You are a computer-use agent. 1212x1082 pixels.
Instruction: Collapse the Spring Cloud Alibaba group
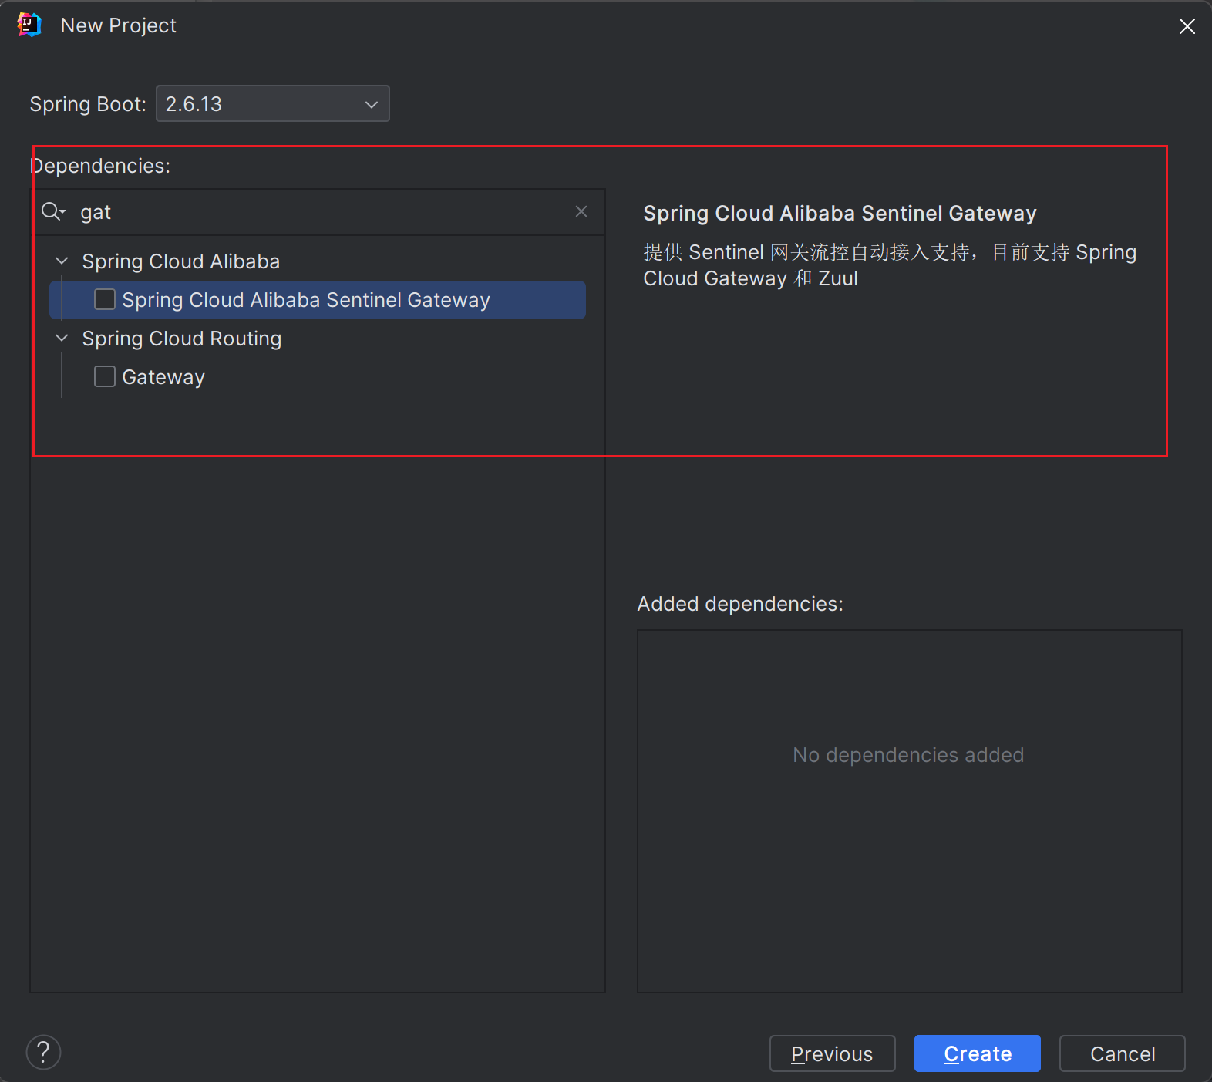point(62,261)
